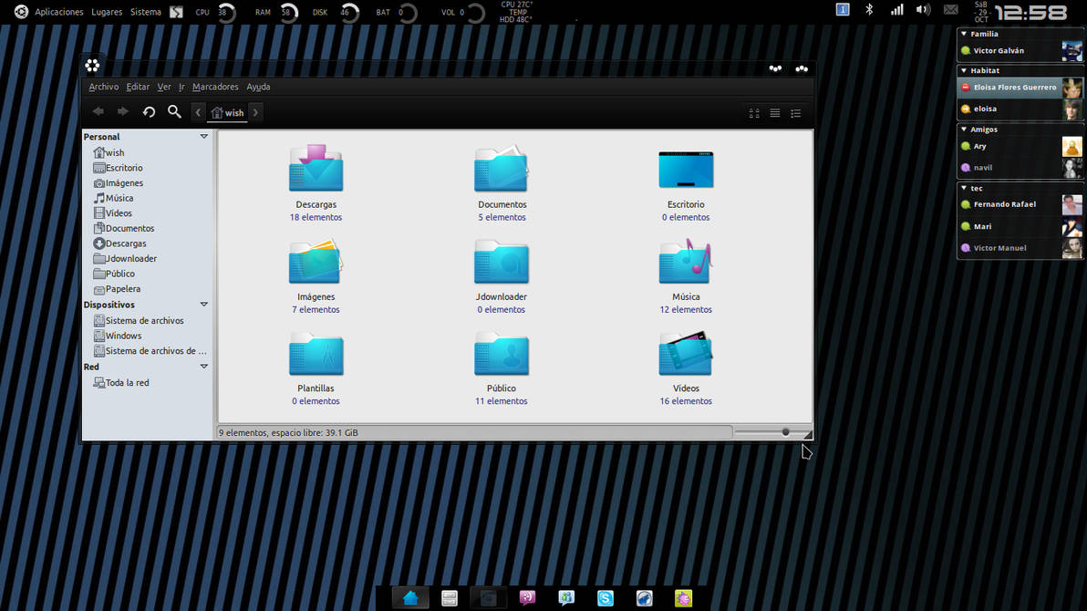Screen dimensions: 1087x611
Task: Open the Jdownloader folder icon in main pane
Action: 502,262
